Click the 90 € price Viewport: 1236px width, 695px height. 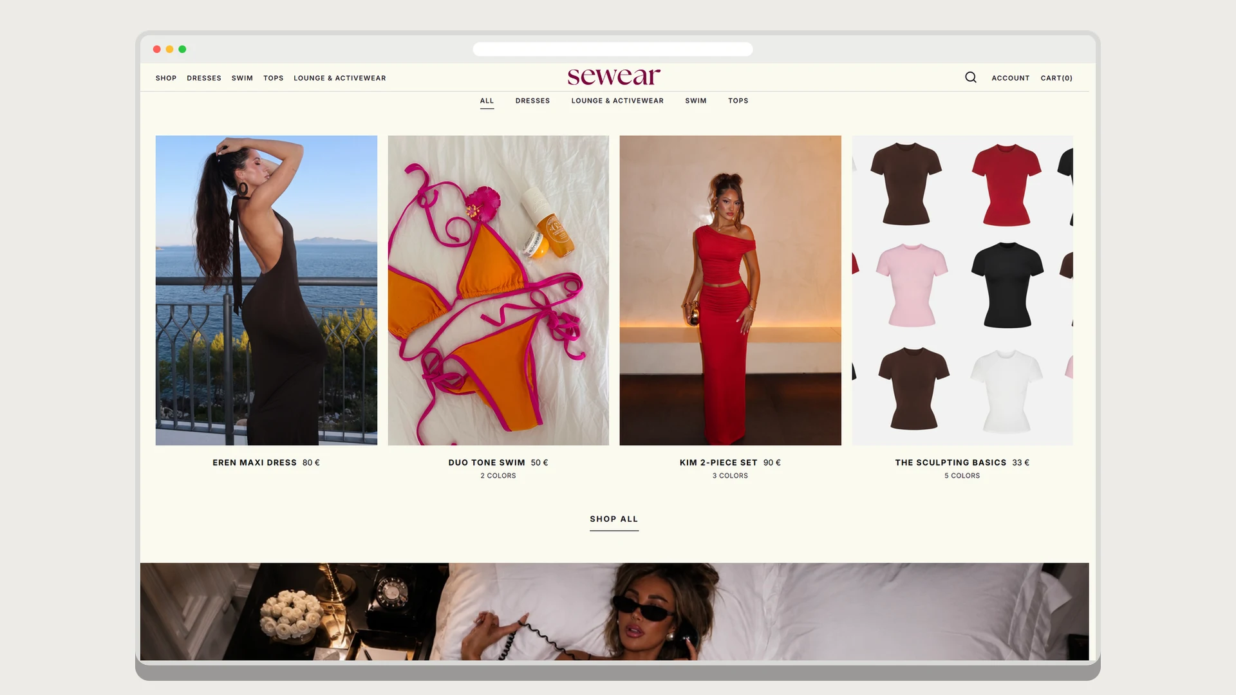772,463
